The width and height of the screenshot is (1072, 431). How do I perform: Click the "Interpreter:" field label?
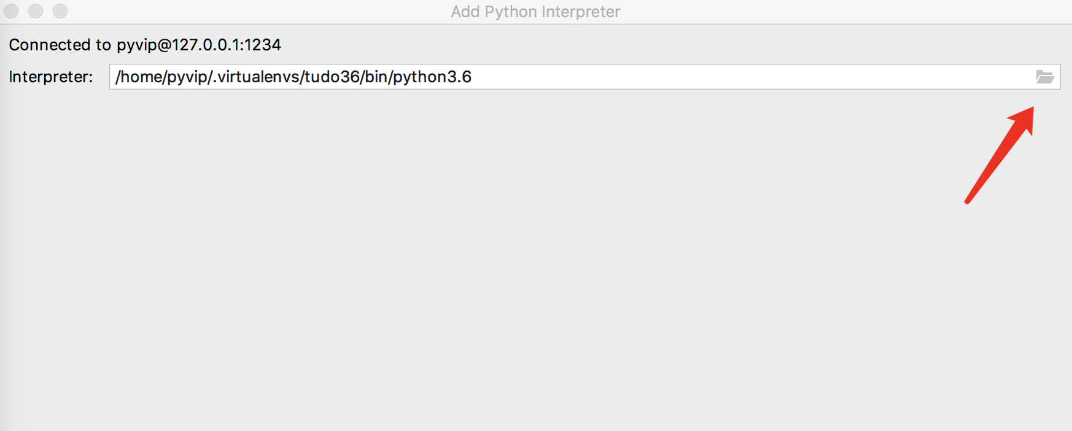tap(51, 77)
